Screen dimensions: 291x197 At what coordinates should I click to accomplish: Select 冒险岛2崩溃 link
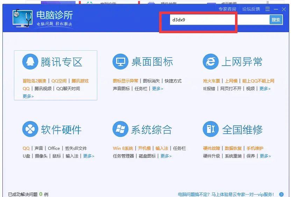coord(34,81)
